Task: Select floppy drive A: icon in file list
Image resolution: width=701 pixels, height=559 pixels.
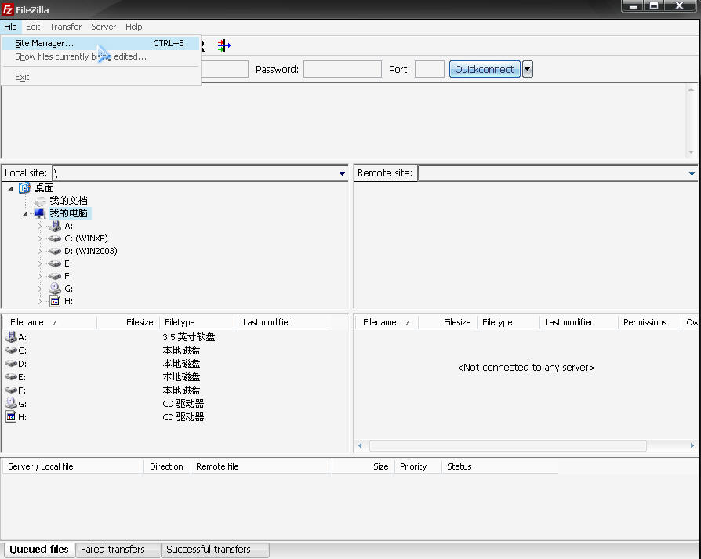Action: pyautogui.click(x=10, y=337)
